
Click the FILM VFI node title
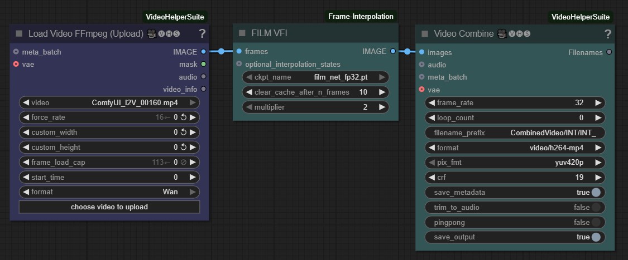coord(269,33)
